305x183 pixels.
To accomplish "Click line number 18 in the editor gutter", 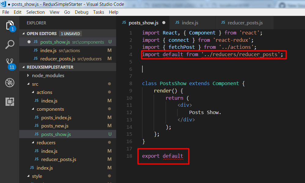I will [129, 156].
